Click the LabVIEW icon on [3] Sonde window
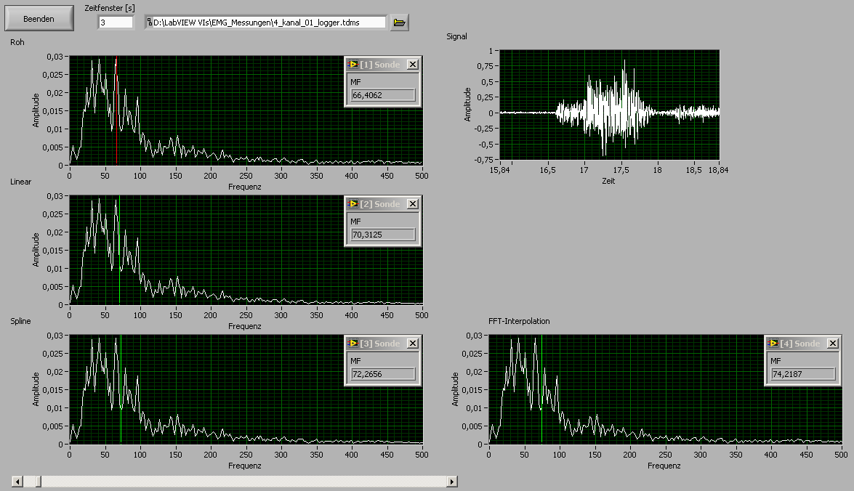Screen dimensions: 854x491 [x=353, y=344]
